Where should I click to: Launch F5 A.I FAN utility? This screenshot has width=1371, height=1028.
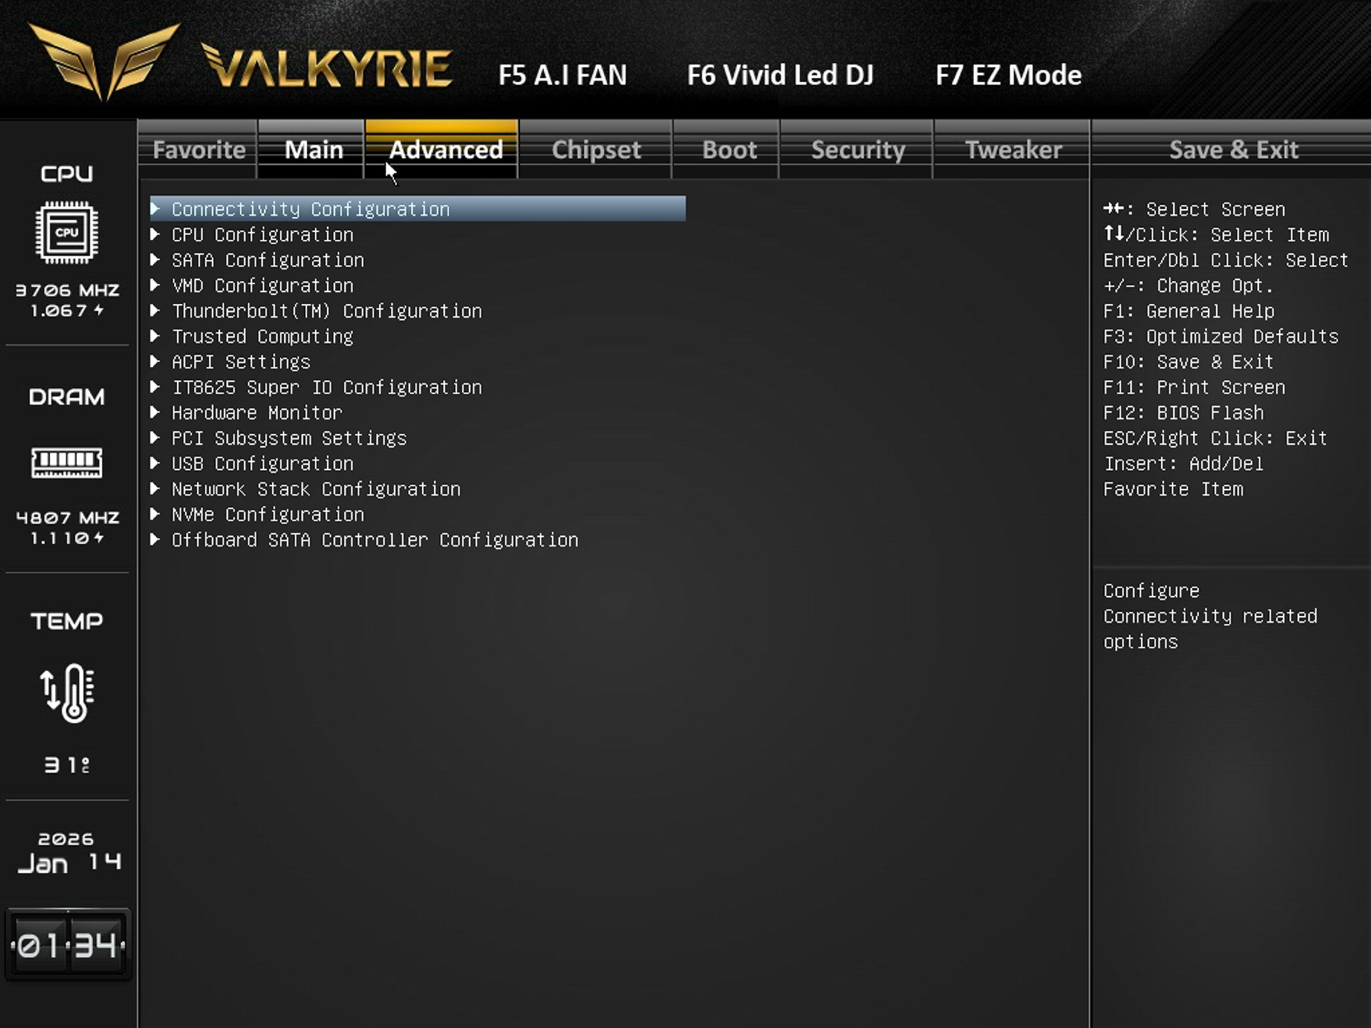(x=562, y=75)
